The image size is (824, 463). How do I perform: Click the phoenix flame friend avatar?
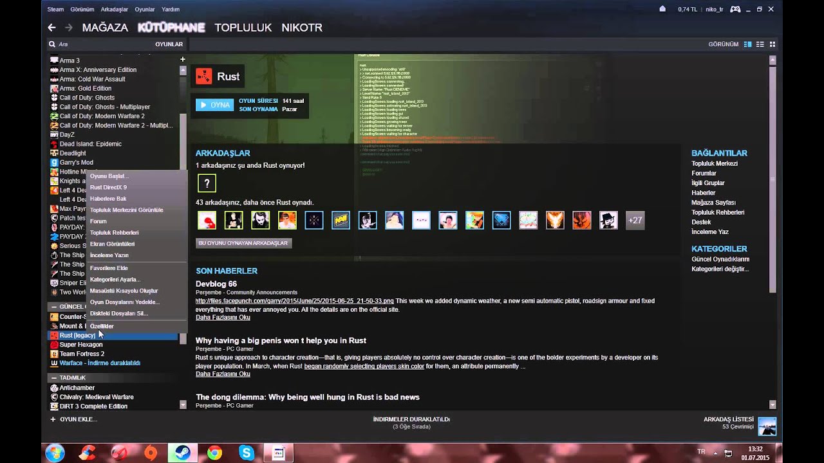(555, 220)
